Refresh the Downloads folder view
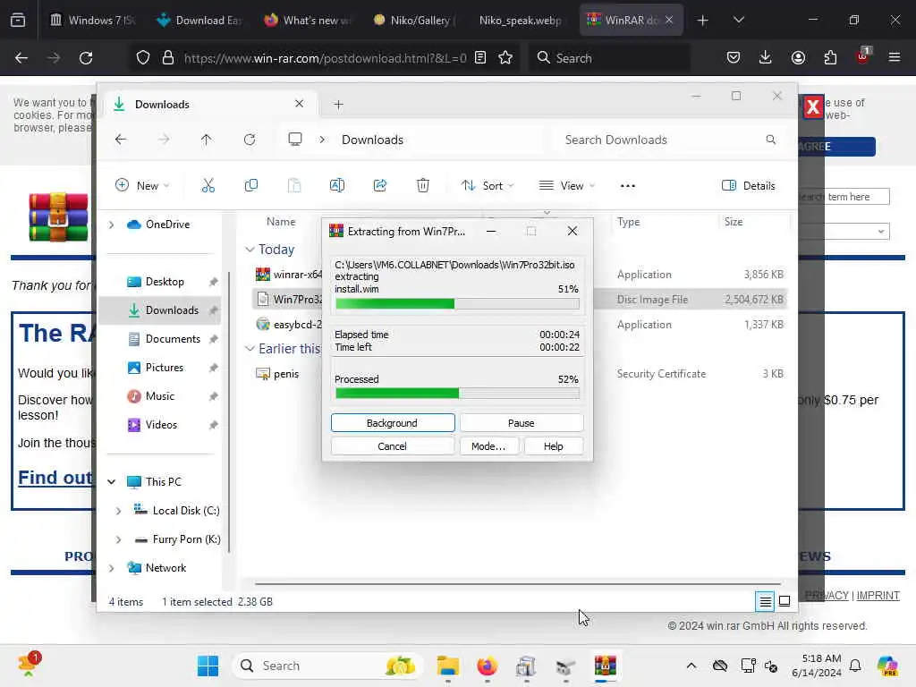Viewport: 916px width, 687px height. tap(250, 140)
